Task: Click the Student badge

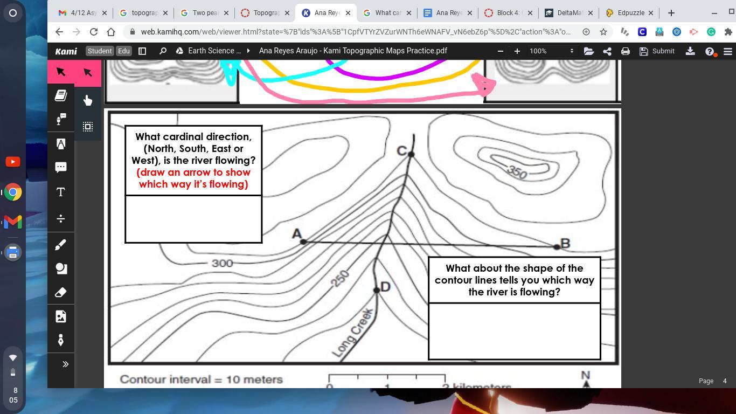Action: coord(100,51)
